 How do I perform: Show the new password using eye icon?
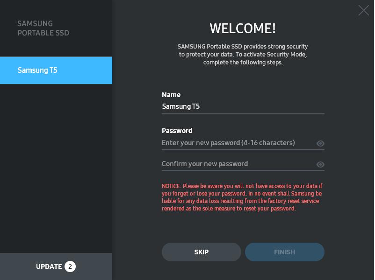click(x=320, y=143)
